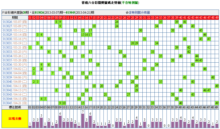
Task: Click green cell 7 in draw 013038 row
Action: pyautogui.click(x=53, y=73)
